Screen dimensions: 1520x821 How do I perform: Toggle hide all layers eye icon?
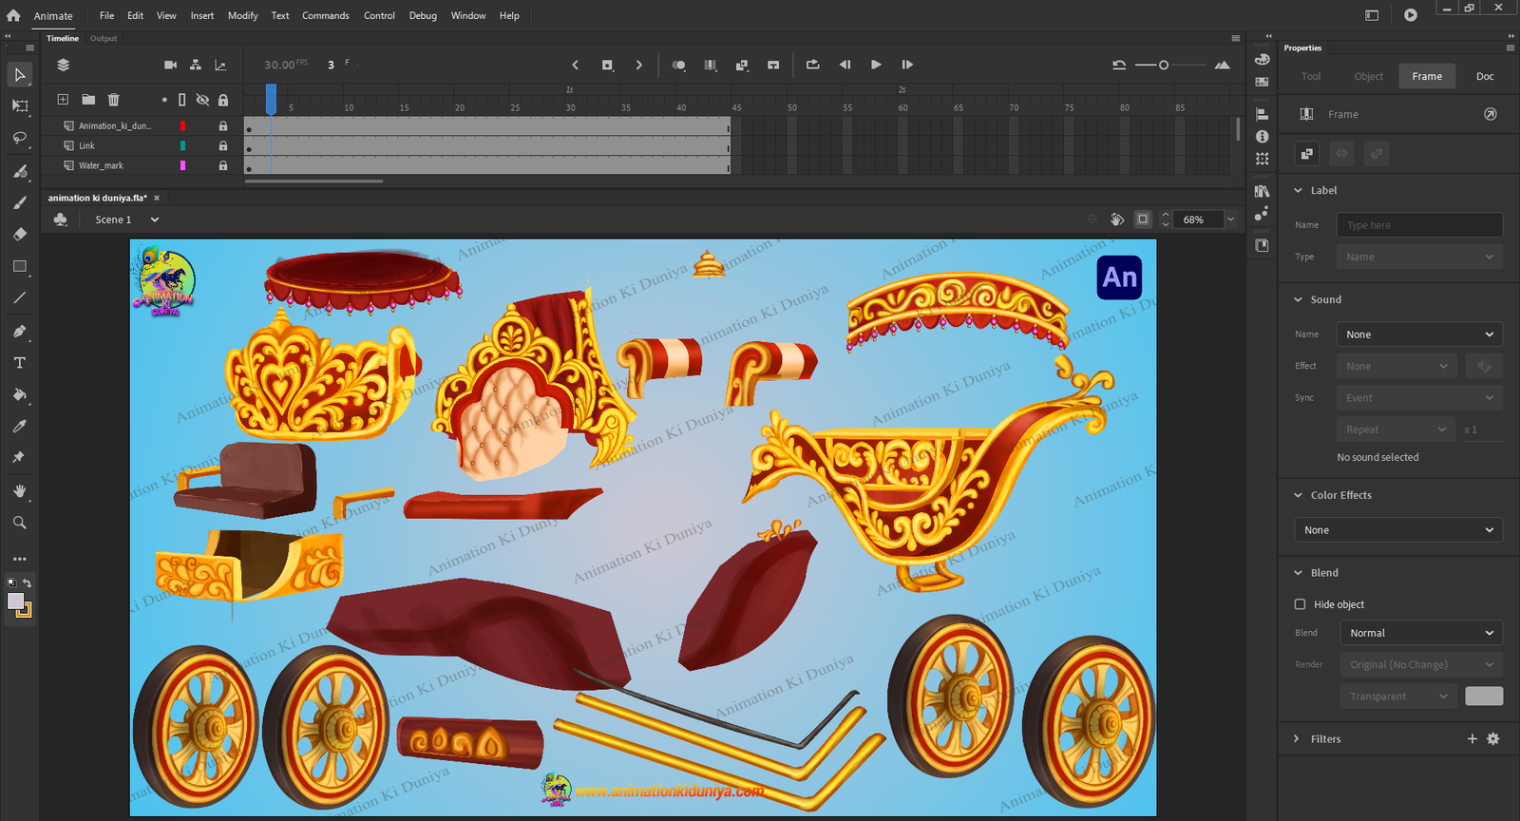(202, 100)
